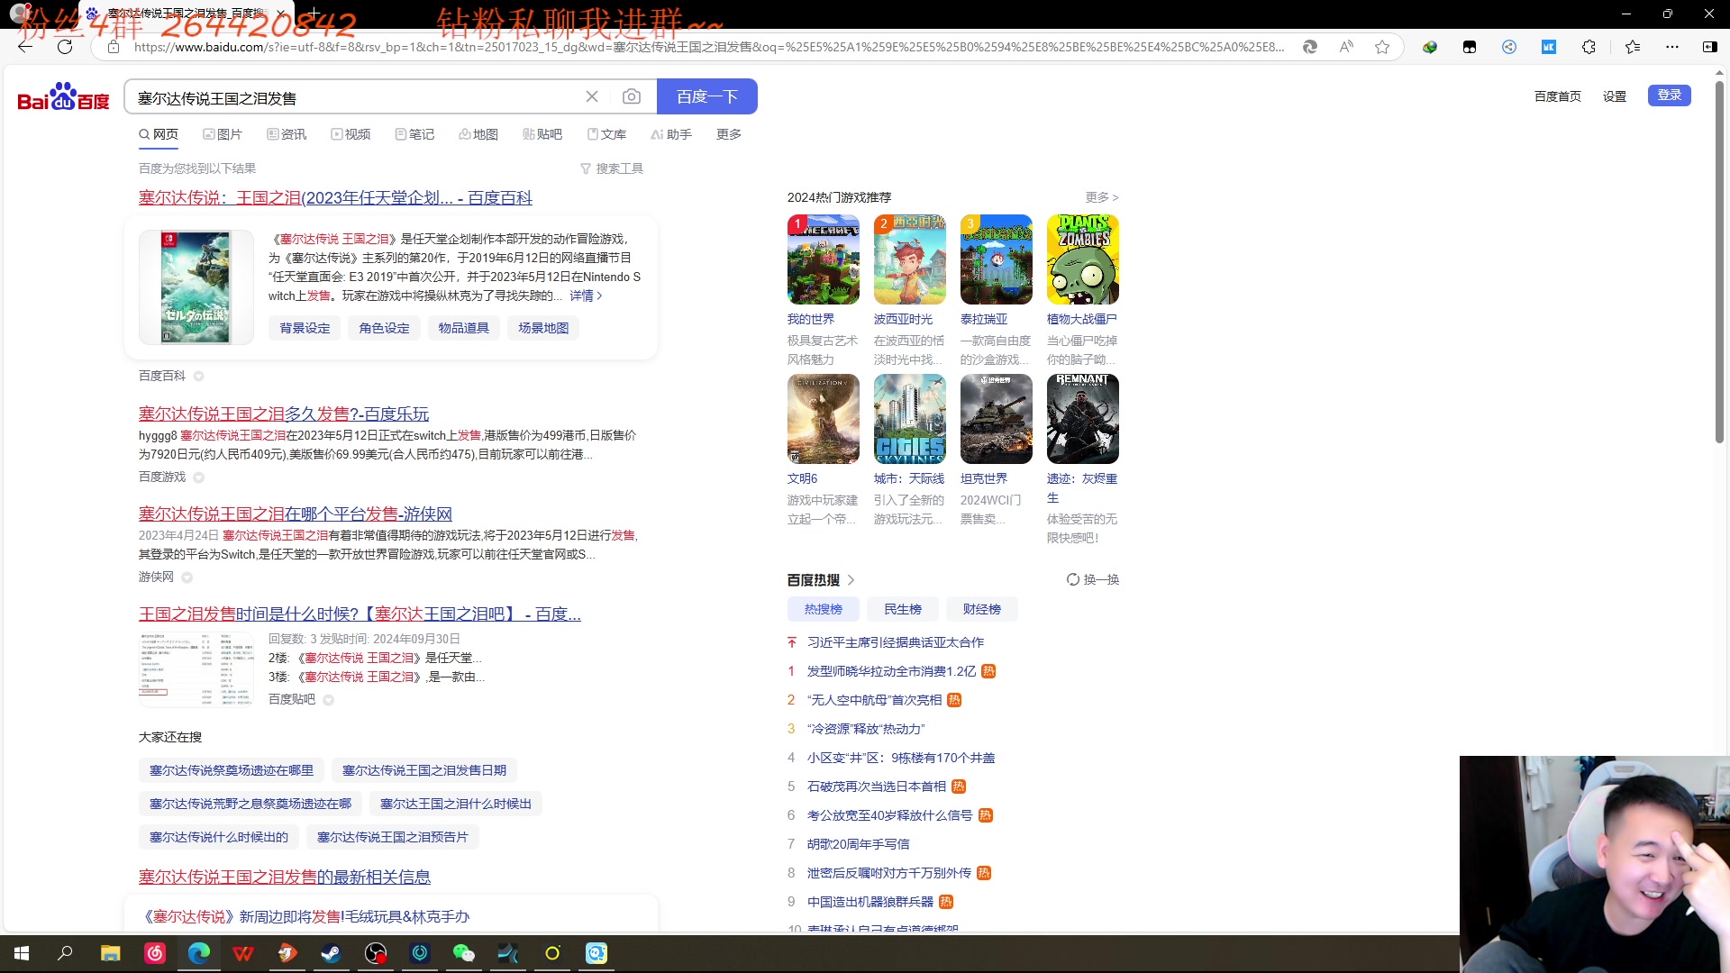
Task: Open 文明6 game thumbnail
Action: coord(824,419)
